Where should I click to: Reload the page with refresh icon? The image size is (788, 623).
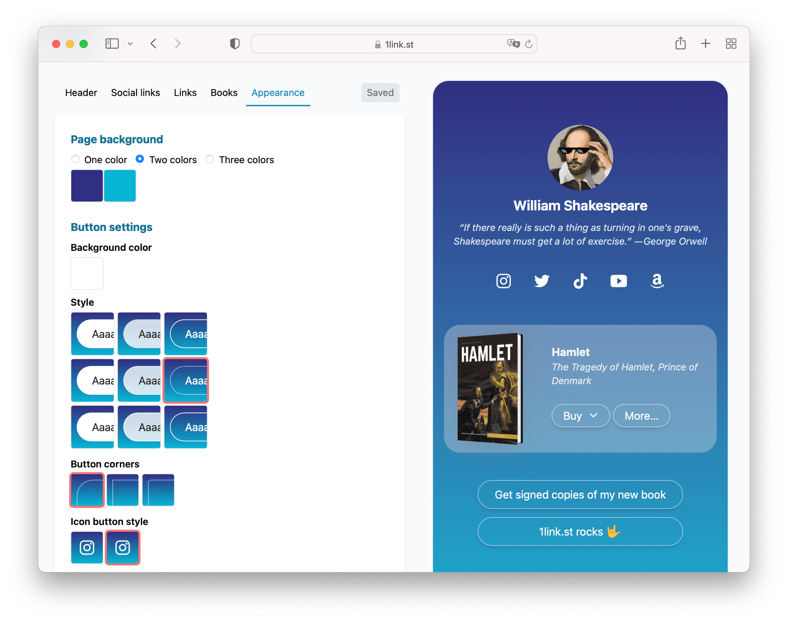coord(529,44)
